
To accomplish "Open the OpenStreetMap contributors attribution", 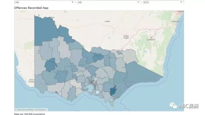I will click(30, 110).
